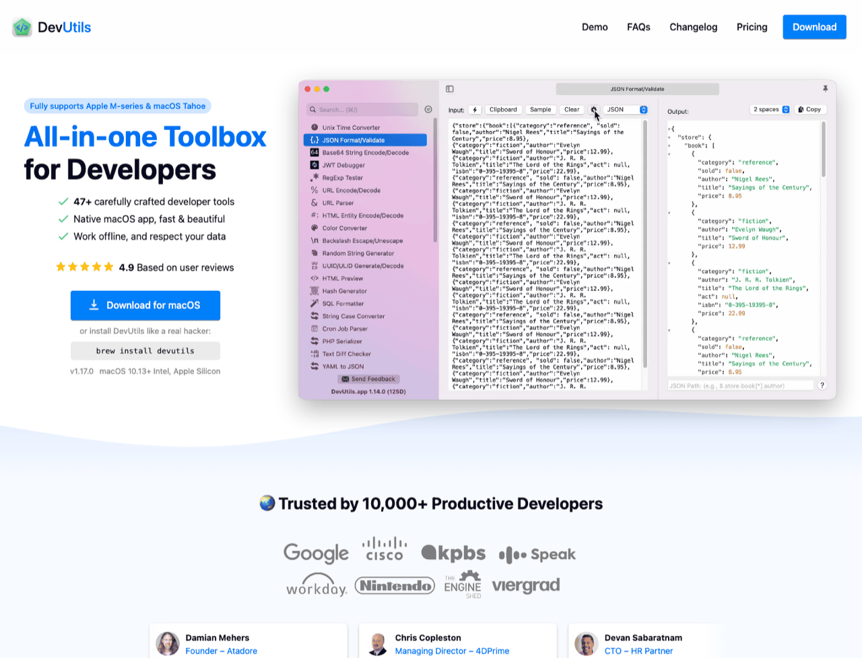Image resolution: width=862 pixels, height=658 pixels.
Task: Click the Nintendo company logo
Action: coord(395,585)
